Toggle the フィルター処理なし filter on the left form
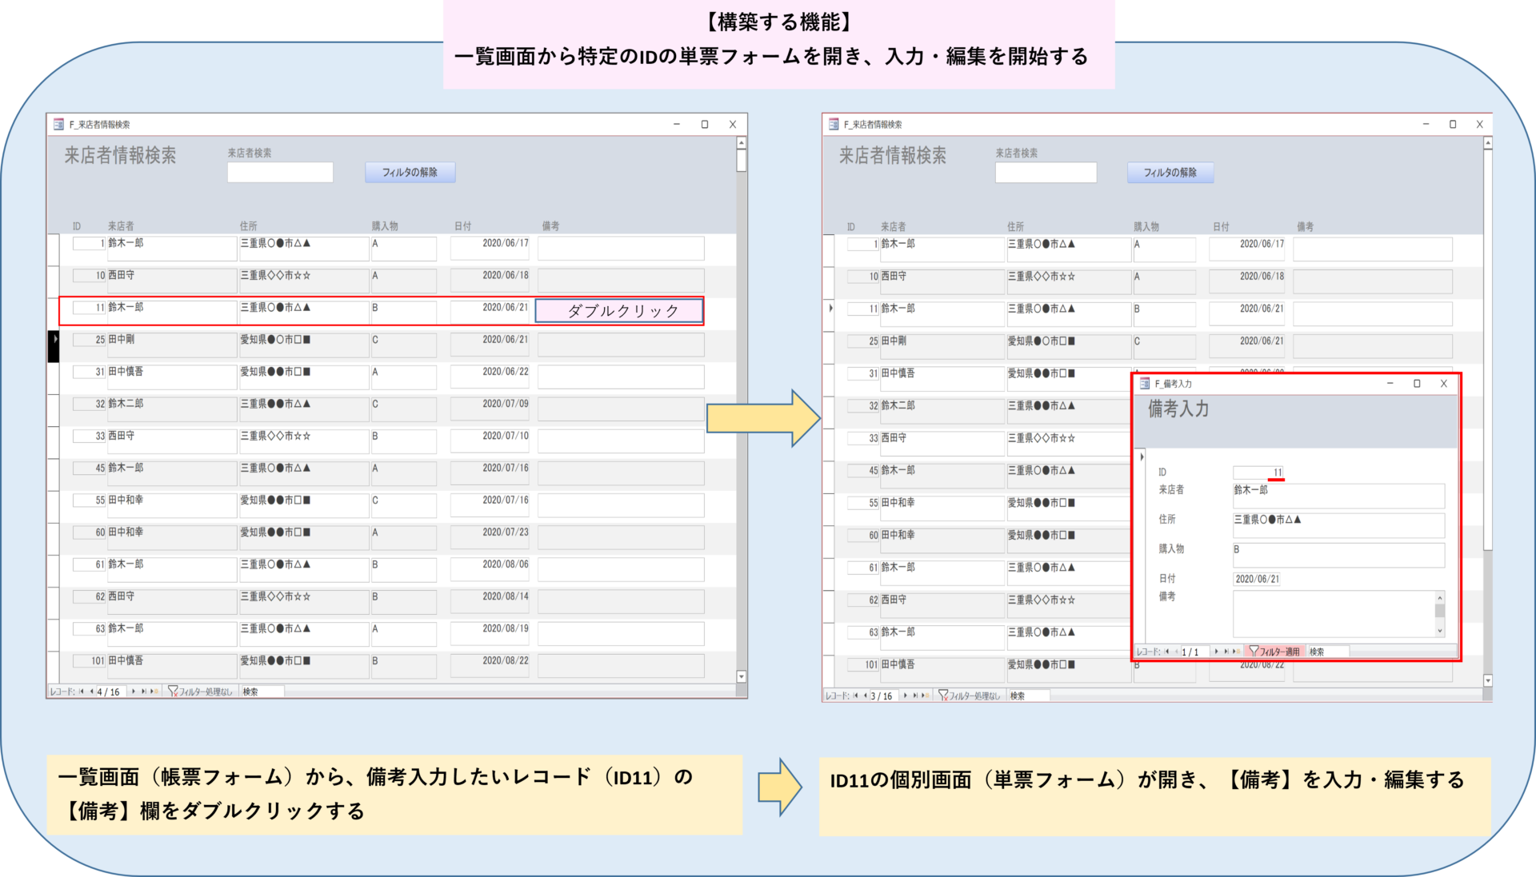 click(200, 692)
